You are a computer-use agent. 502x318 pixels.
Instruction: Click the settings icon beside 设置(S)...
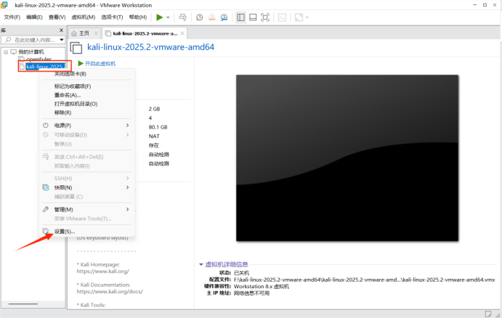[46, 232]
